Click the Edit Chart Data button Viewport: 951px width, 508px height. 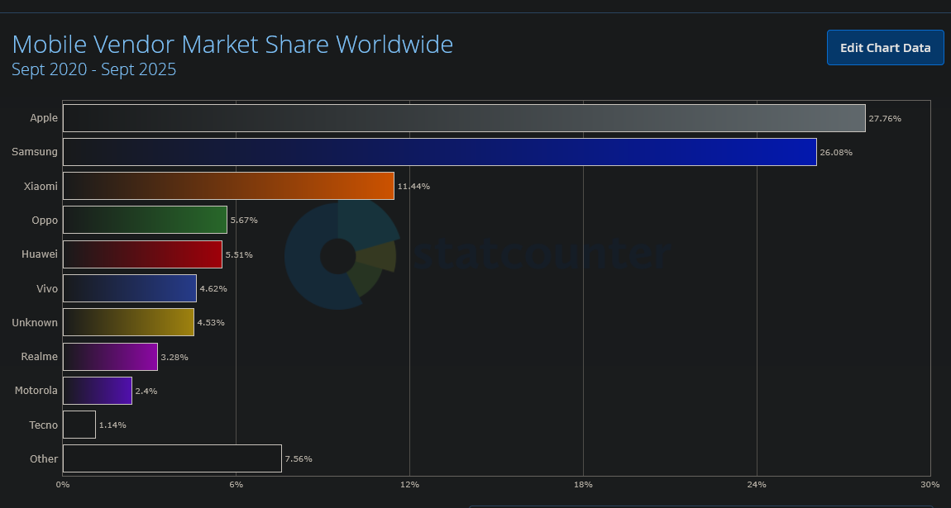pos(885,47)
